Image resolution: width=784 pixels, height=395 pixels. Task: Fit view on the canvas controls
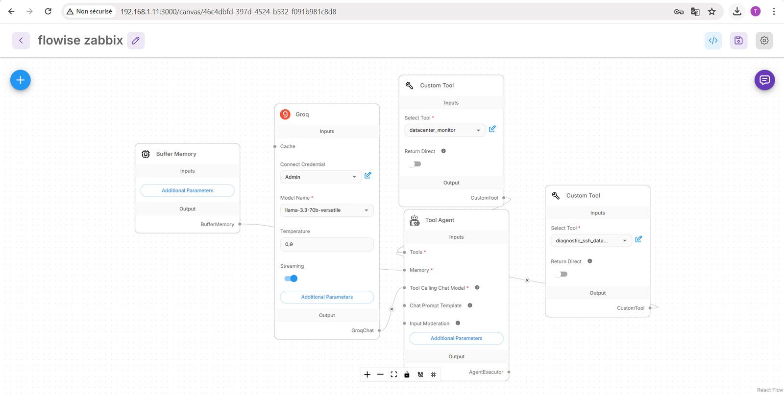(393, 374)
